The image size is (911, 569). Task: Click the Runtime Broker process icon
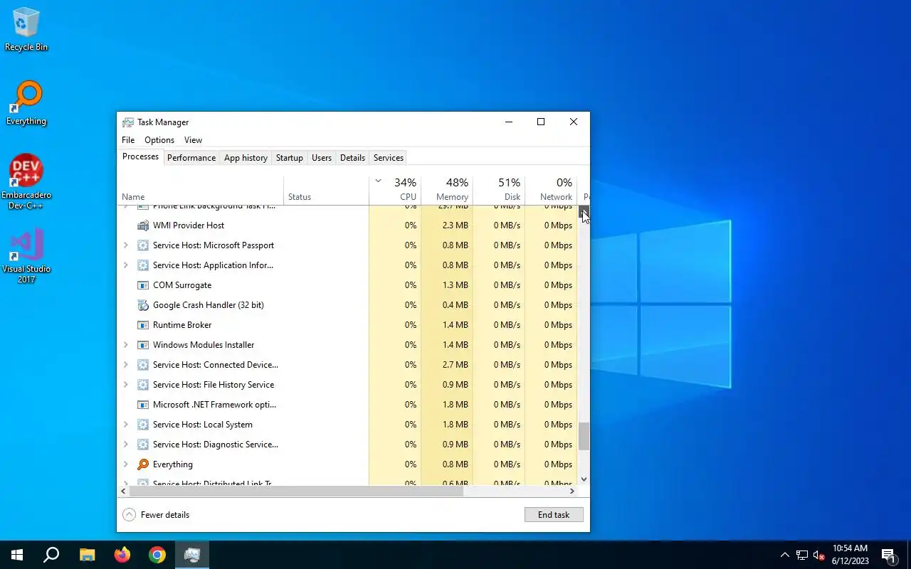pyautogui.click(x=142, y=325)
